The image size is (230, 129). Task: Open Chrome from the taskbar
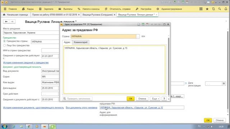tap(29, 126)
